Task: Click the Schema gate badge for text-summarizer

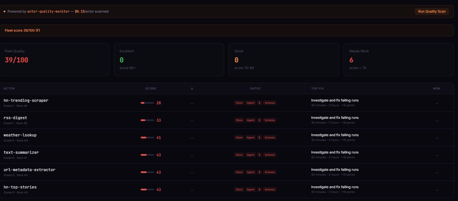Action: [269, 155]
